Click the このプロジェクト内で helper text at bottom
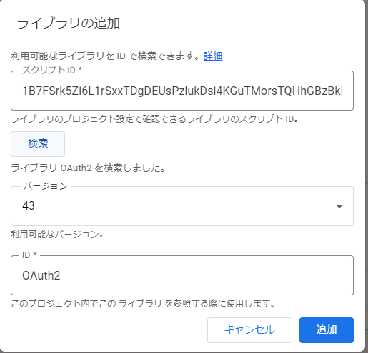Screen dimensions: 368x353 tap(143, 303)
